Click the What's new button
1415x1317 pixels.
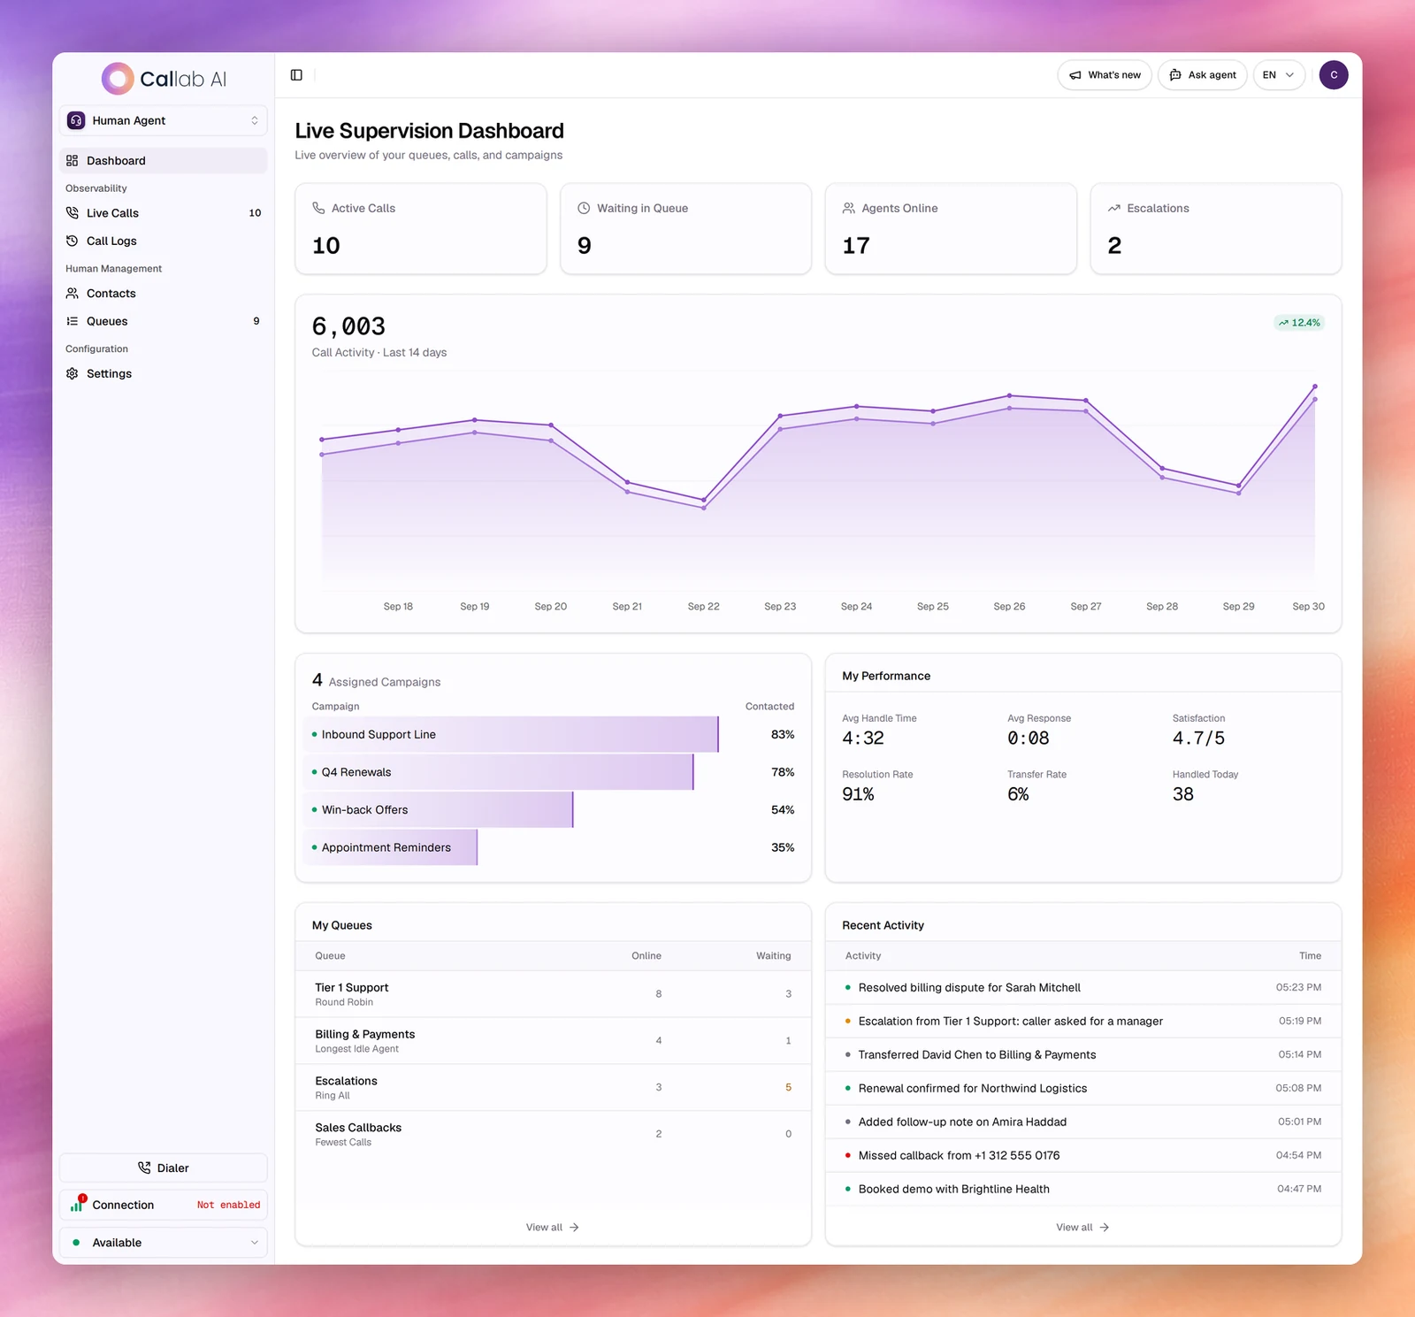tap(1105, 75)
